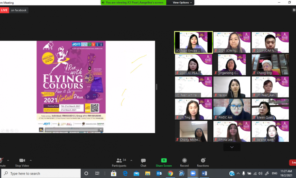Click the LIVE on Facebook indicator
The width and height of the screenshot is (296, 178).
14,10
